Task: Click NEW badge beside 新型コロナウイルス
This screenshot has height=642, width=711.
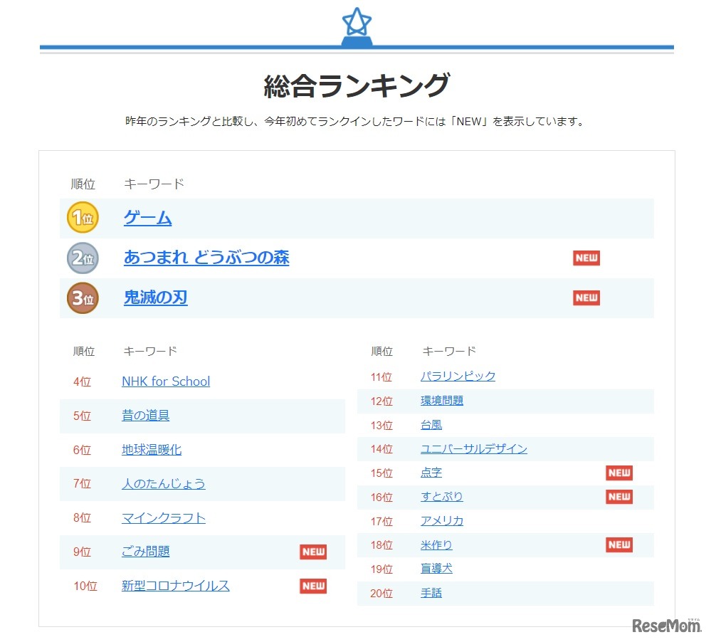Action: click(313, 586)
